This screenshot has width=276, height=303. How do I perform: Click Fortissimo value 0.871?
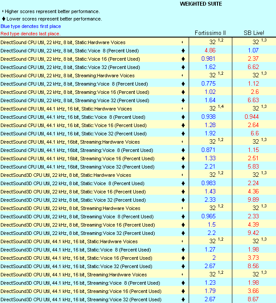(208, 150)
